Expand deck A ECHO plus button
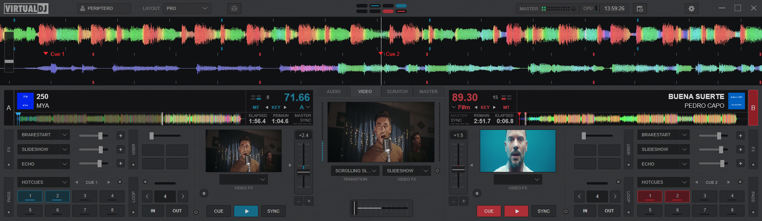 pos(121,163)
